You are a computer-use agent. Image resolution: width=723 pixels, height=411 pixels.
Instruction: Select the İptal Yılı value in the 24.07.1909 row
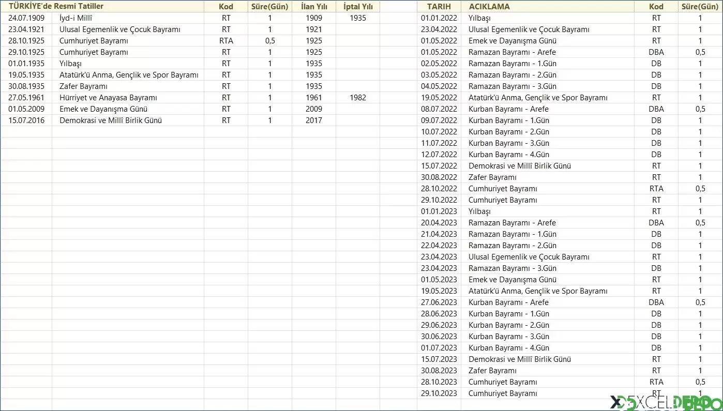click(358, 18)
